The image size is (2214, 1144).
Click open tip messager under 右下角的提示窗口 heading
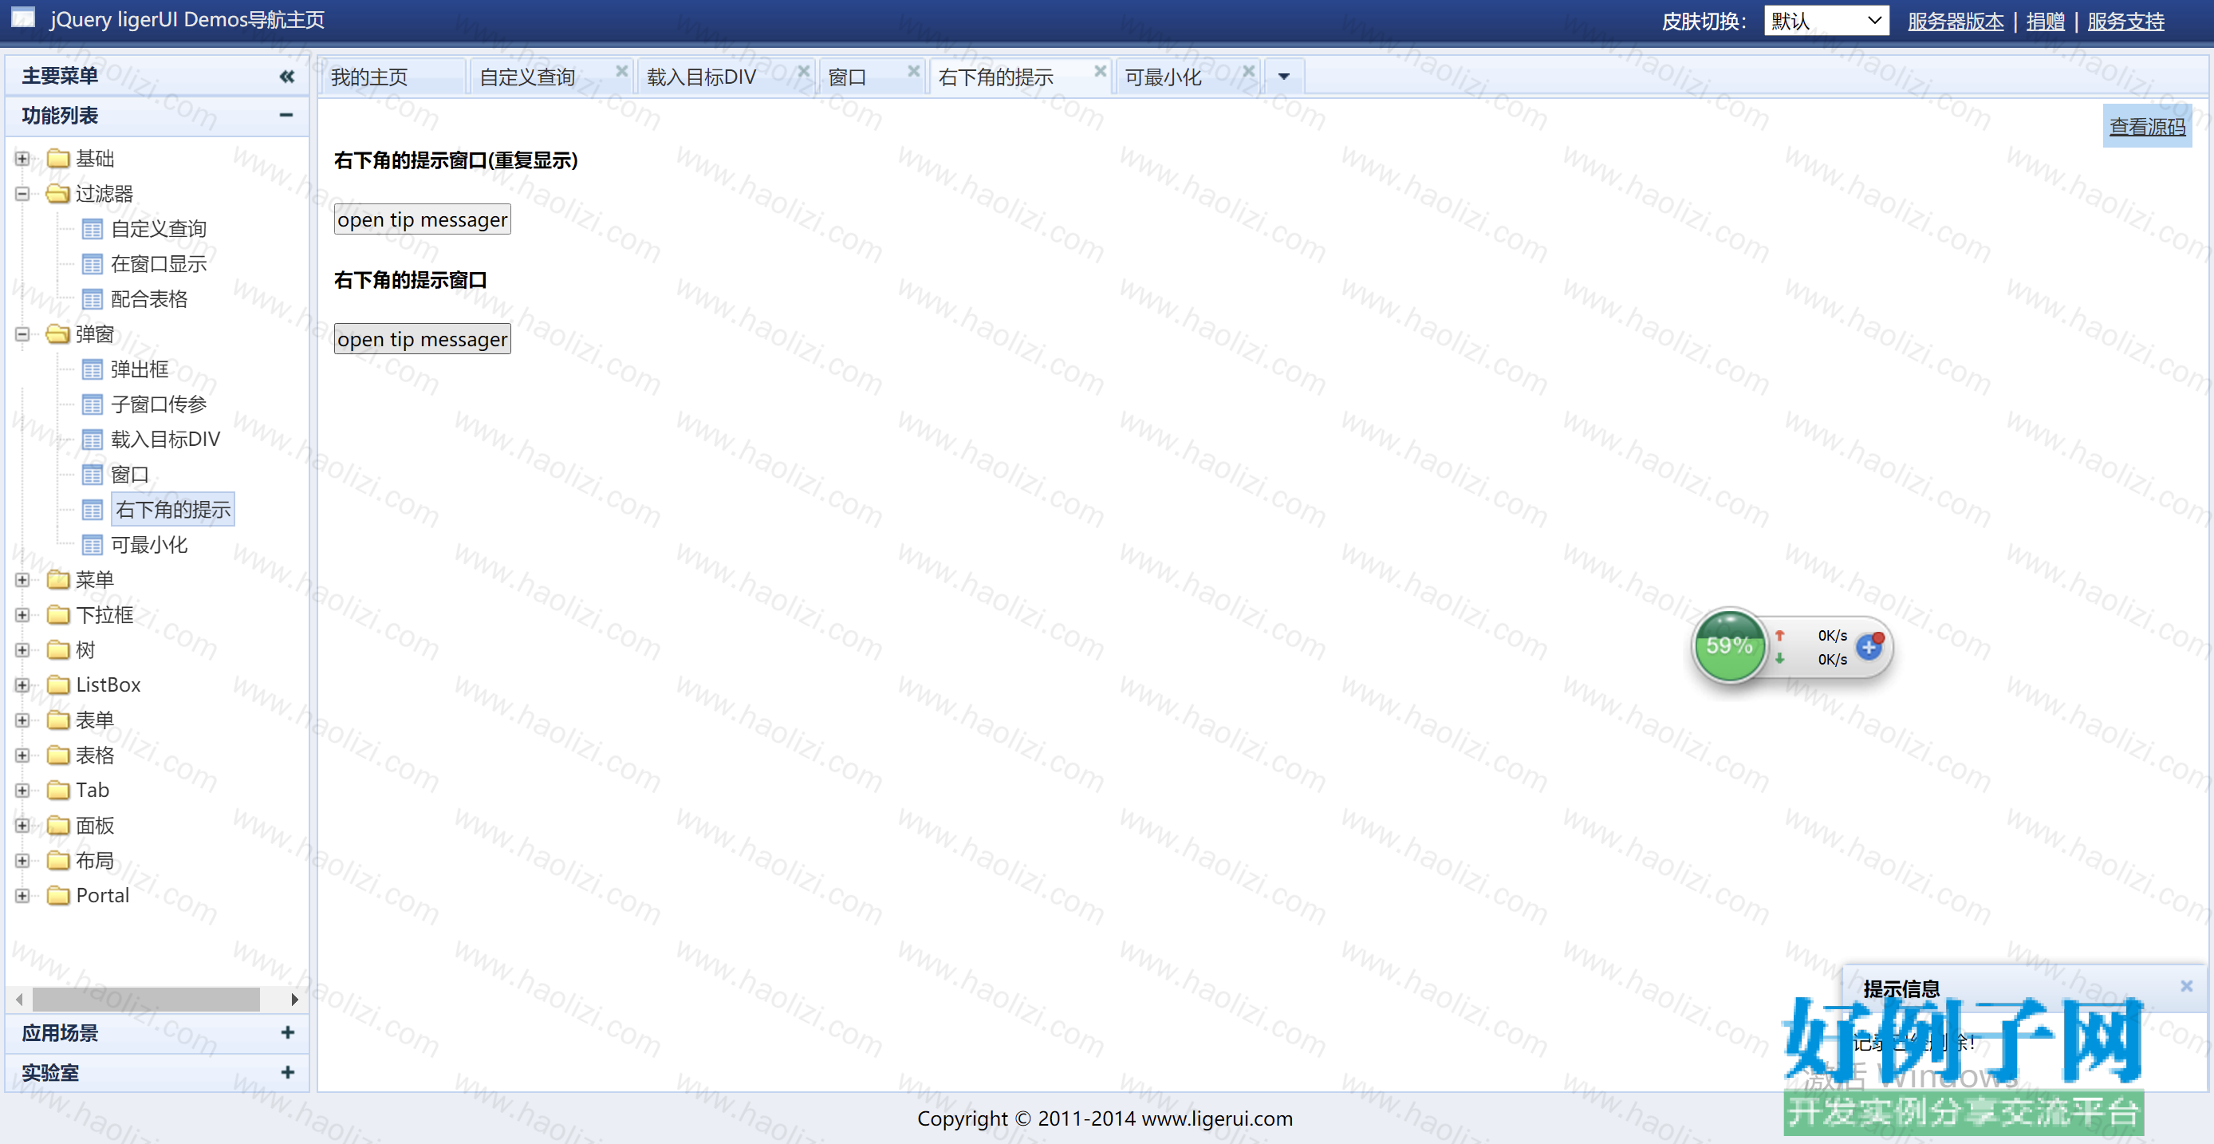422,338
